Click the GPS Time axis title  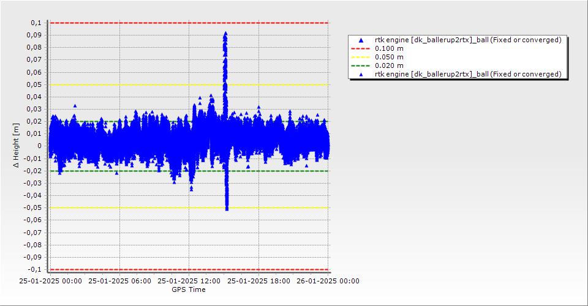coord(189,289)
